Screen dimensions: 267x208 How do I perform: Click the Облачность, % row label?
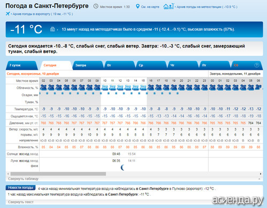tap(27, 88)
